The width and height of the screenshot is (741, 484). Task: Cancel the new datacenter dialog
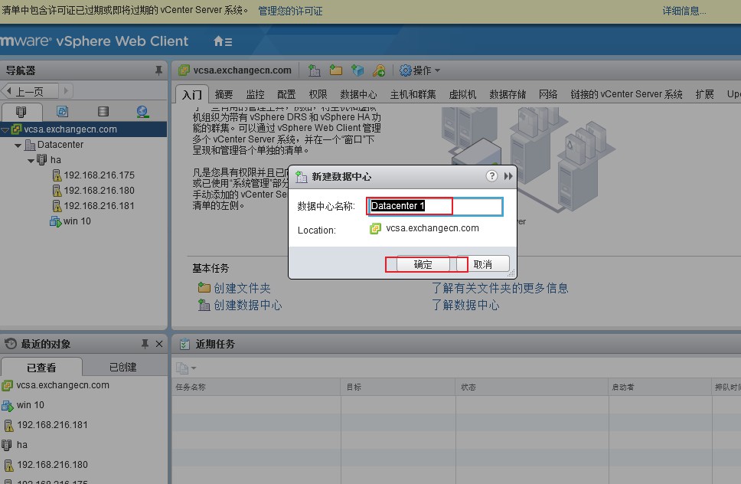482,264
